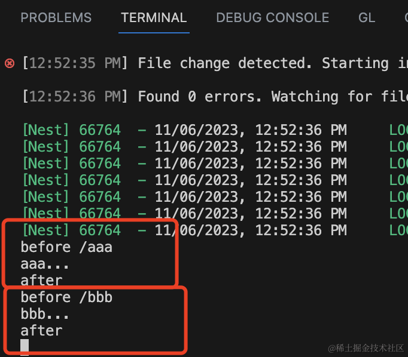Open the GL panel tab
This screenshot has height=357, width=408.
tap(367, 18)
